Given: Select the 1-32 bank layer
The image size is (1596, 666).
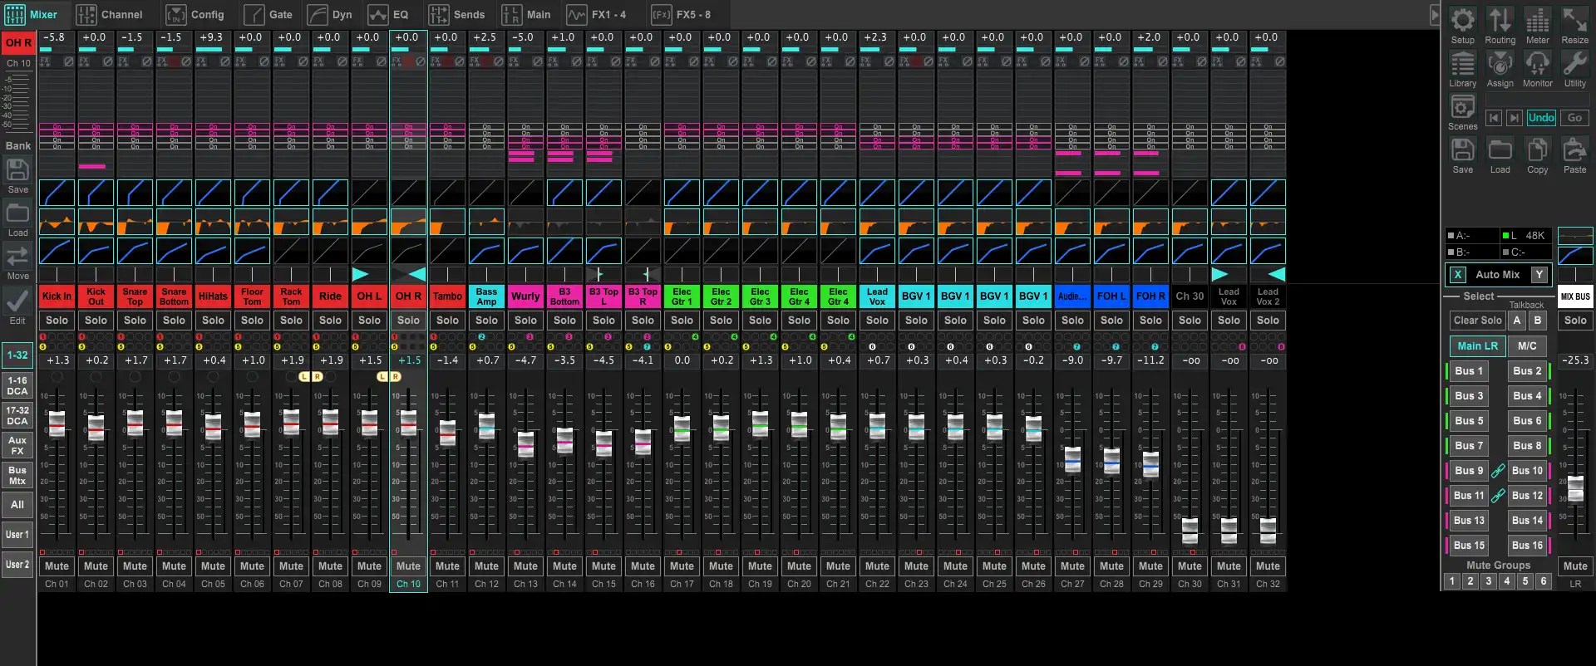Looking at the screenshot, I should coord(17,355).
